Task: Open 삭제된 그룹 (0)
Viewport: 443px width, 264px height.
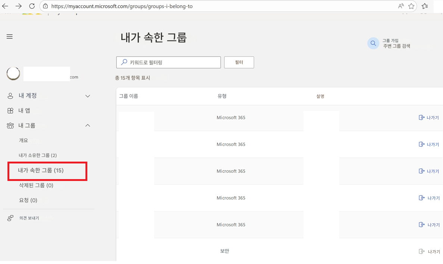Action: (36, 185)
